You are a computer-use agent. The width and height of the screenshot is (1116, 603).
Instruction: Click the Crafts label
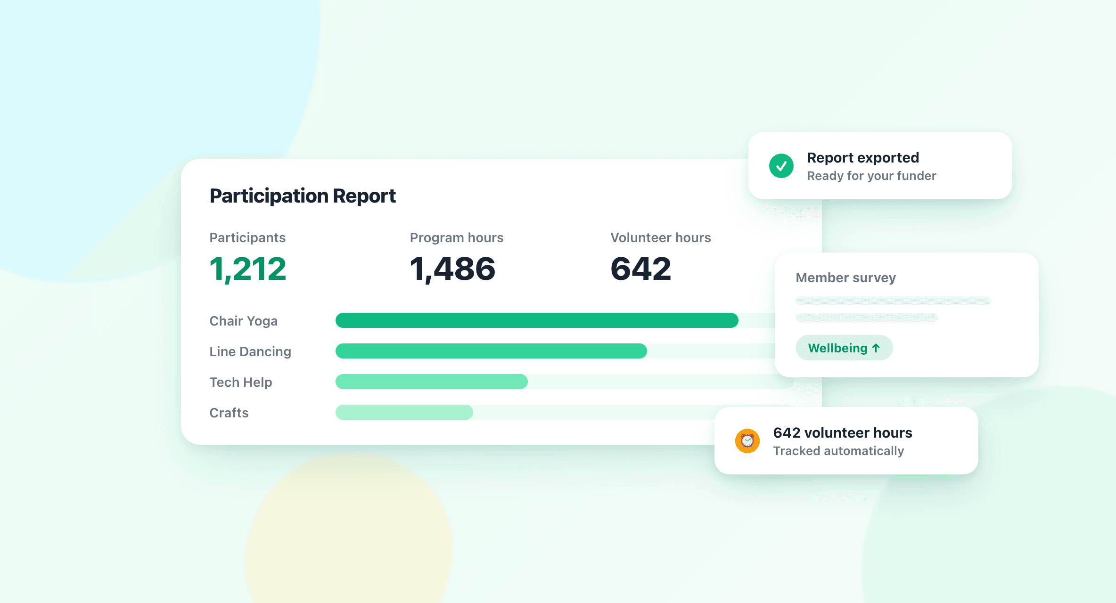click(229, 413)
